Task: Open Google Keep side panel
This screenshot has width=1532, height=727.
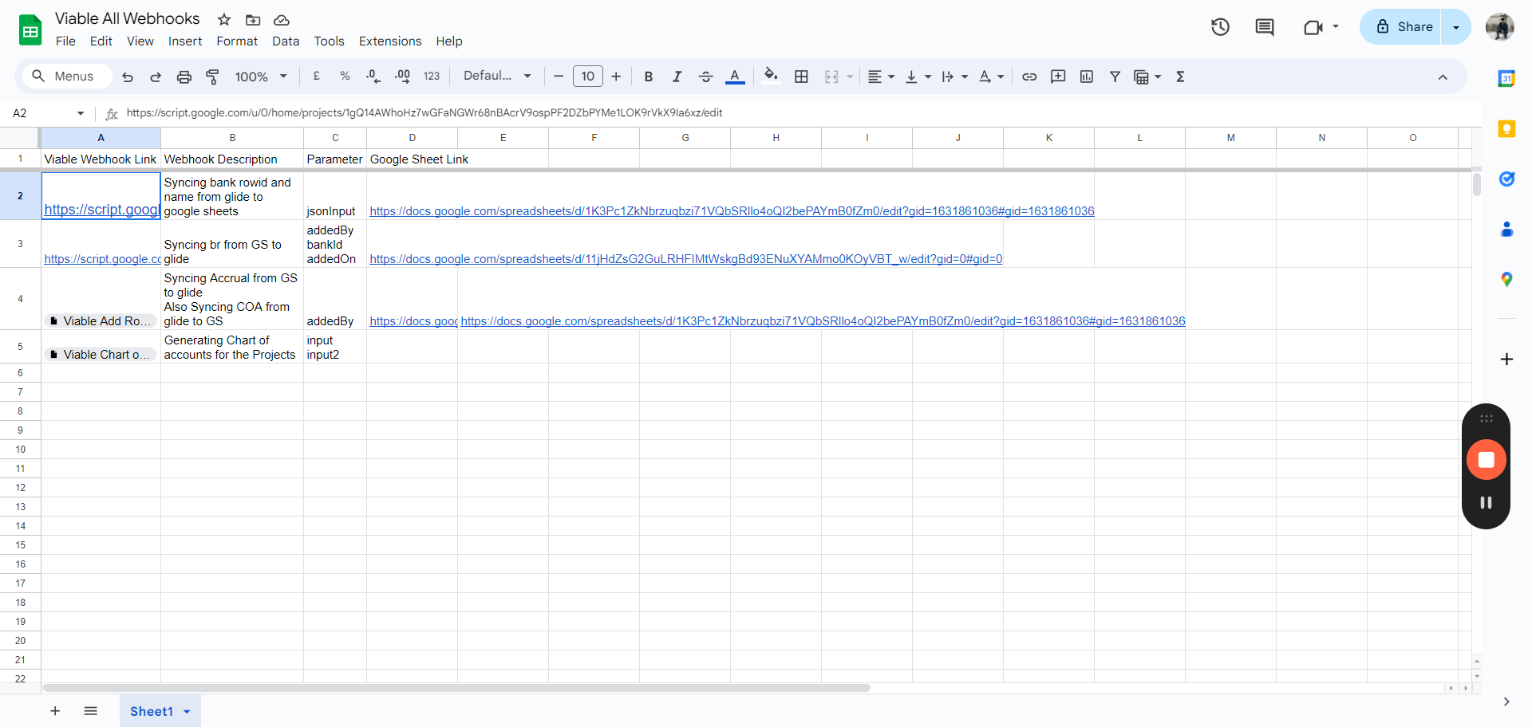Action: pos(1506,128)
